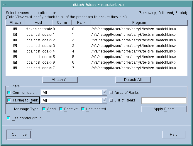This screenshot has width=193, height=146.
Task: Toggle the Unexpected message type
Action: [83, 109]
